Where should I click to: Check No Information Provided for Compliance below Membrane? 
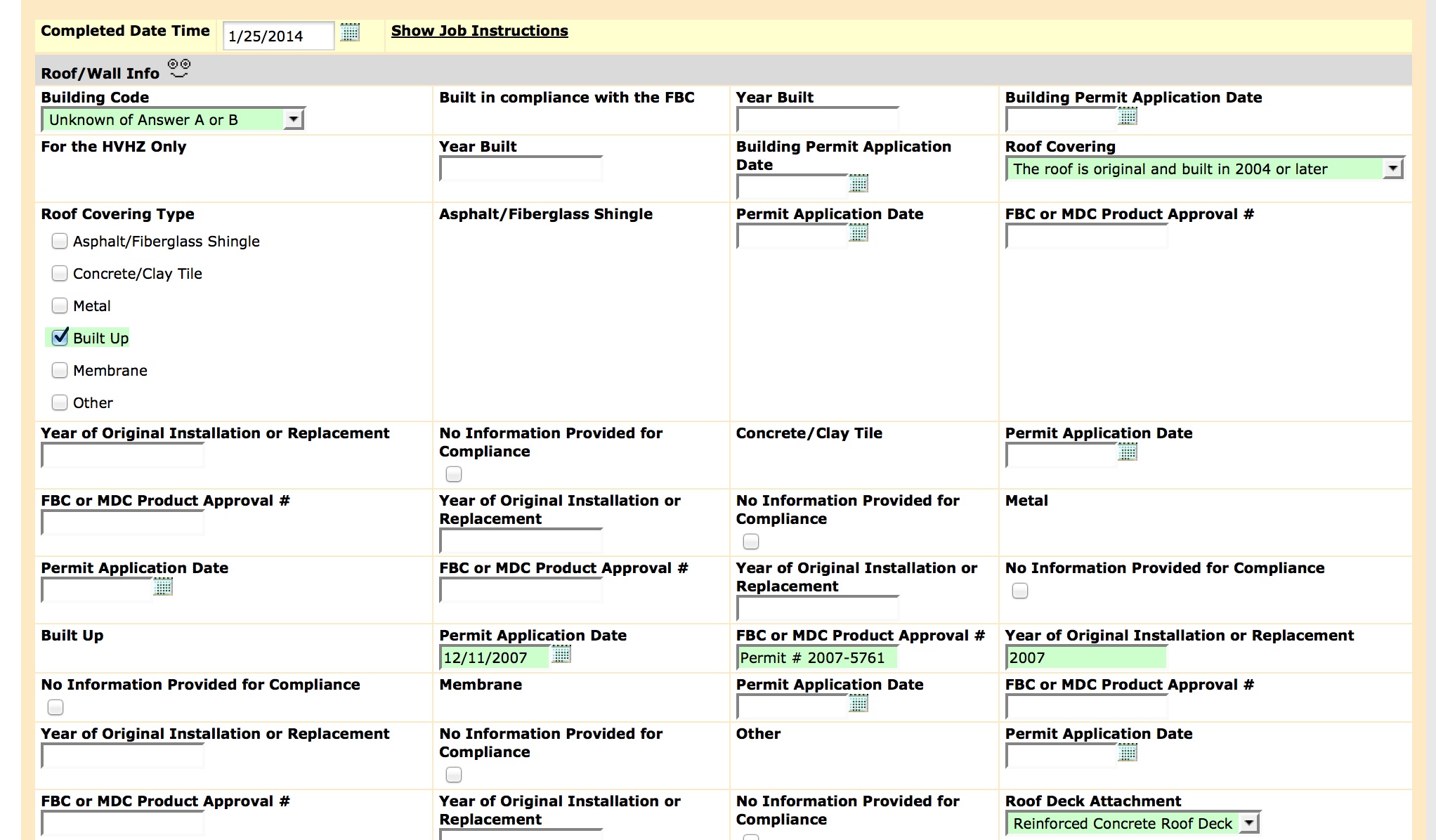pos(454,775)
